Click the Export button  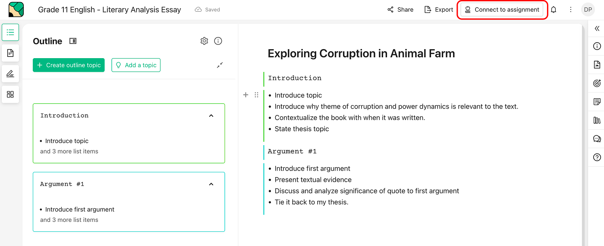(x=439, y=9)
